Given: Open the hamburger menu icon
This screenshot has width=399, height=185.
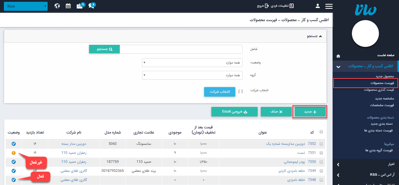Looking at the screenshot, I should tap(329, 6).
